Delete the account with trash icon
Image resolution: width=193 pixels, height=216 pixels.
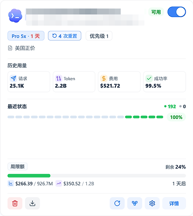click(15, 203)
